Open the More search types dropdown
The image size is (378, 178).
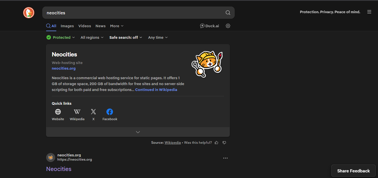pos(117,26)
